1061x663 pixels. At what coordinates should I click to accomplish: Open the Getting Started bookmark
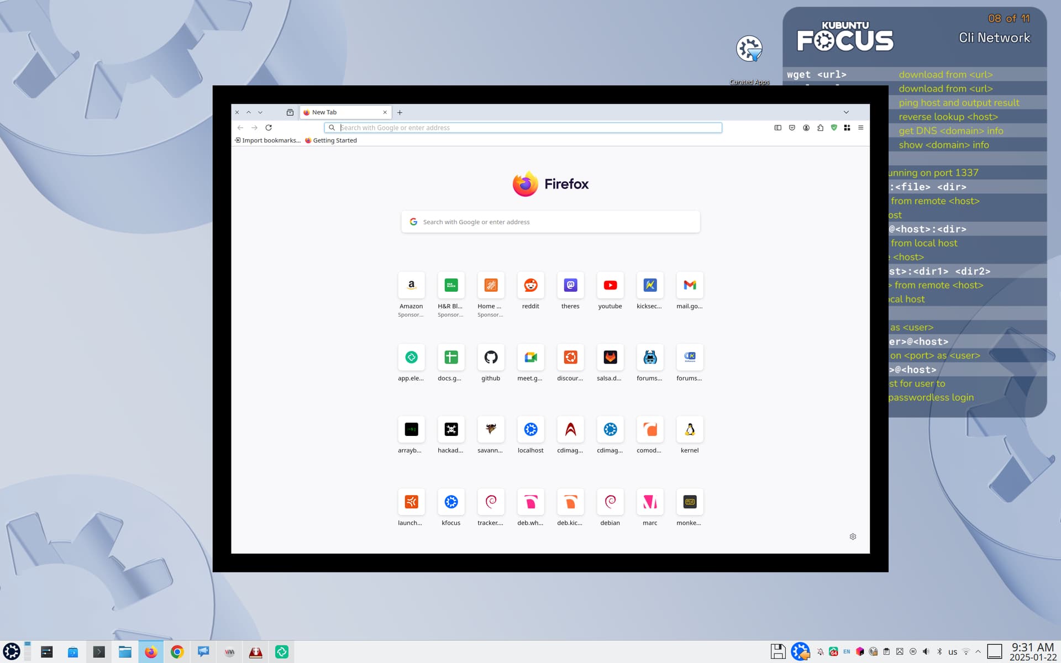(331, 140)
